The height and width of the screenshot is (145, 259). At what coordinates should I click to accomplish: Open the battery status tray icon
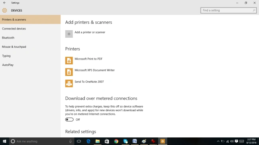coord(223,141)
